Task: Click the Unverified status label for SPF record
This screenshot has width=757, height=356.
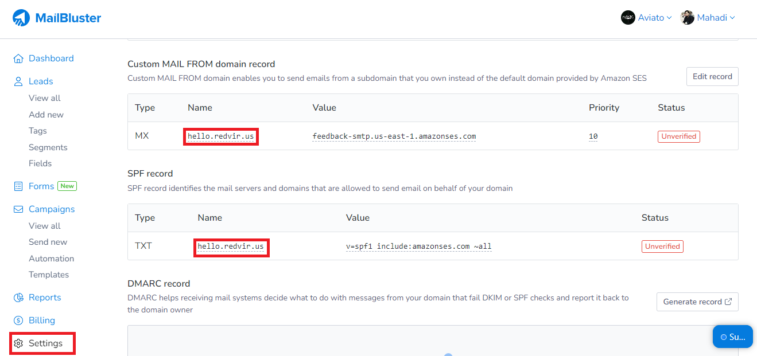Action: (662, 246)
